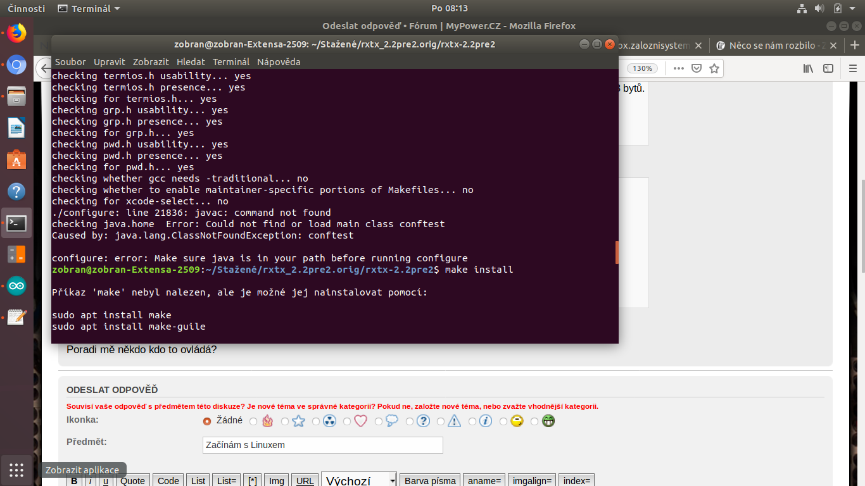Screen dimensions: 865x486
Task: Switch to the Něco se nám rozbilo tab
Action: click(774, 46)
